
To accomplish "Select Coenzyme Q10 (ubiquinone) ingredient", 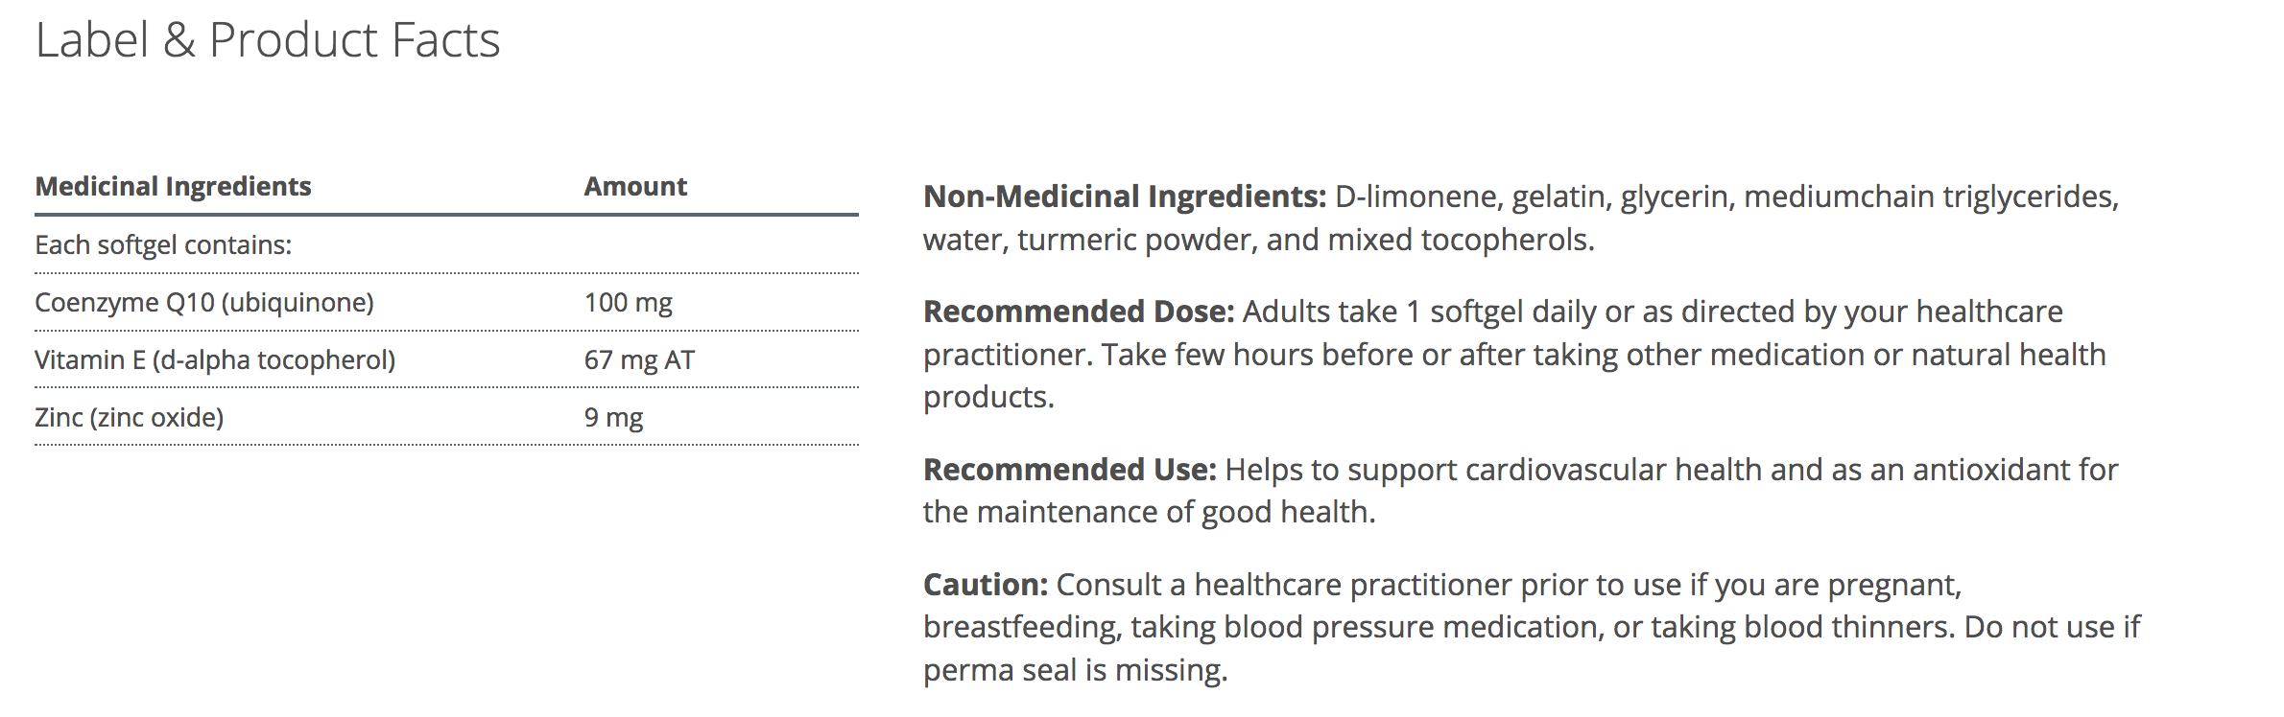I will point(204,303).
